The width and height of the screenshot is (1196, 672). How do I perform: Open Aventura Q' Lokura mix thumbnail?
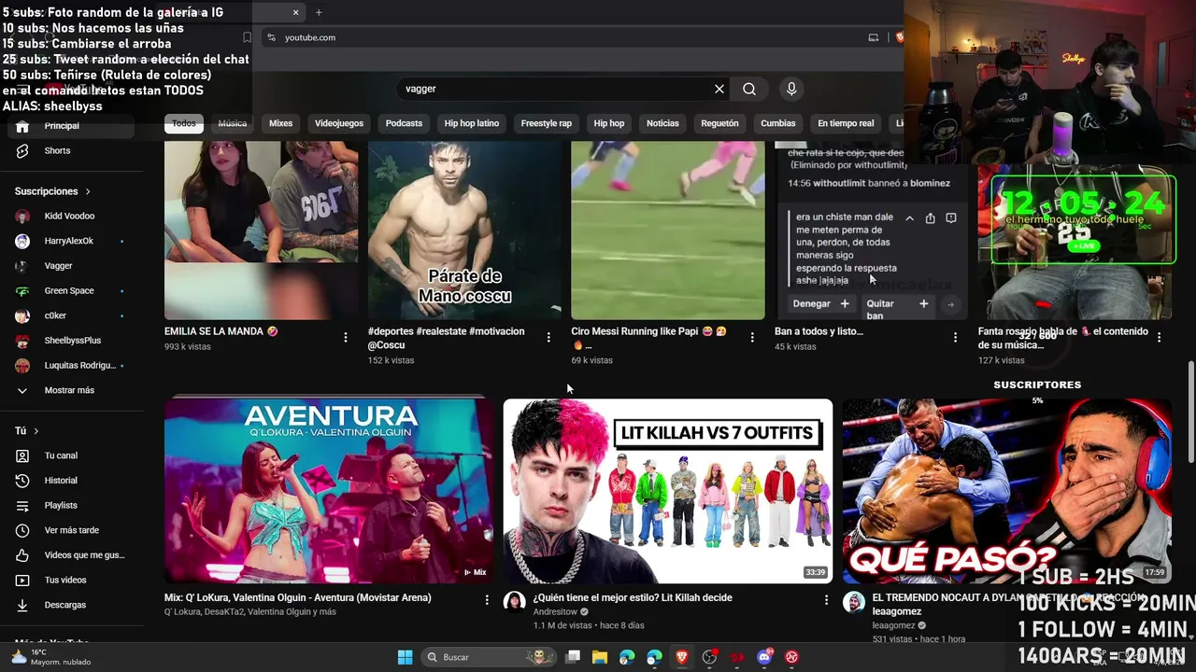329,491
